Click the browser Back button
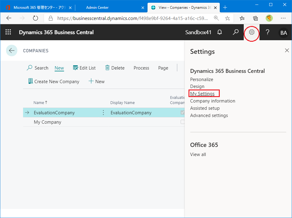Viewport: 292px width, 218px height. (9, 18)
